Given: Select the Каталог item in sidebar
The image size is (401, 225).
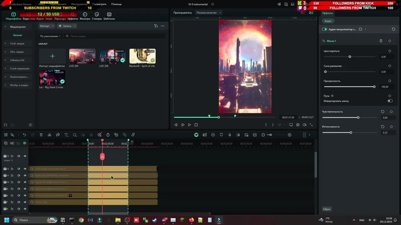Looking at the screenshot, I should click(x=18, y=35).
